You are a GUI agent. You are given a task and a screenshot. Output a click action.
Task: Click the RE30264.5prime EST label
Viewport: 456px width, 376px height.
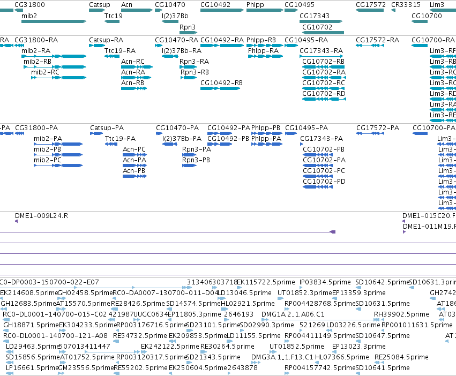coord(227,347)
